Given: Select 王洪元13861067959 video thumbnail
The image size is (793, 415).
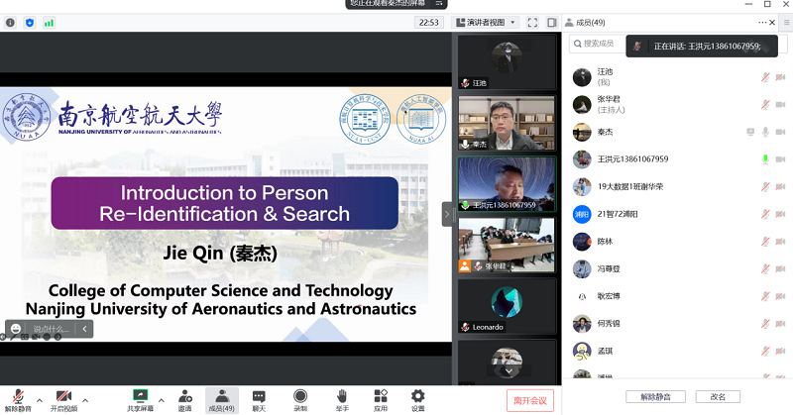Looking at the screenshot, I should (x=507, y=184).
